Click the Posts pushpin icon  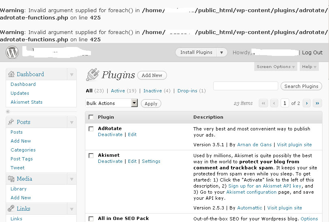tap(11, 122)
